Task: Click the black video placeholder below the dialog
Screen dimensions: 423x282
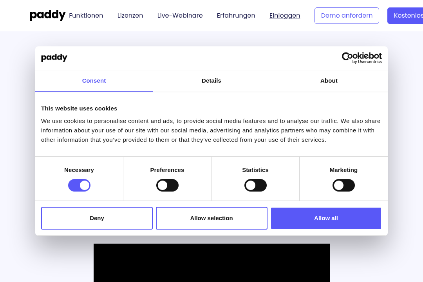Action: (211, 263)
